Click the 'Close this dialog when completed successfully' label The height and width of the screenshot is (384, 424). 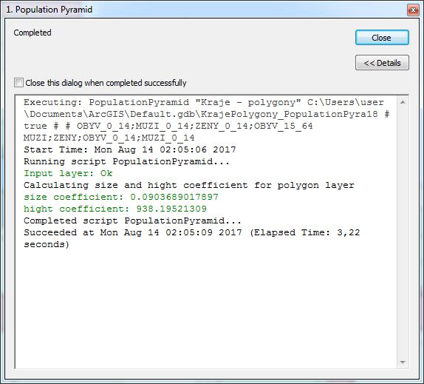[x=106, y=83]
